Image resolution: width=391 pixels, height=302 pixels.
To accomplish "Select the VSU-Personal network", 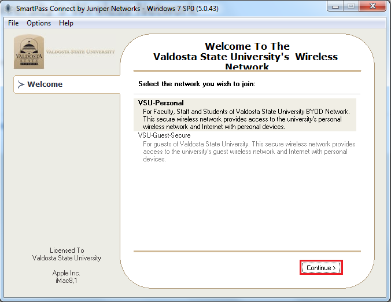I will [x=245, y=115].
